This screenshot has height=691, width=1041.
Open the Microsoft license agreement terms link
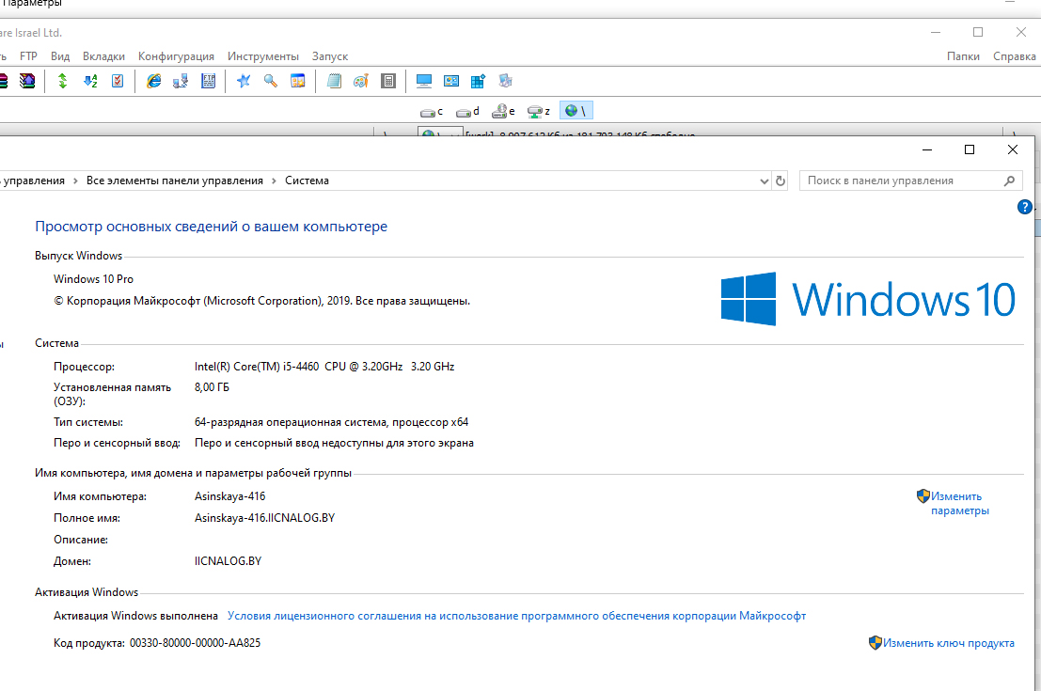click(516, 616)
